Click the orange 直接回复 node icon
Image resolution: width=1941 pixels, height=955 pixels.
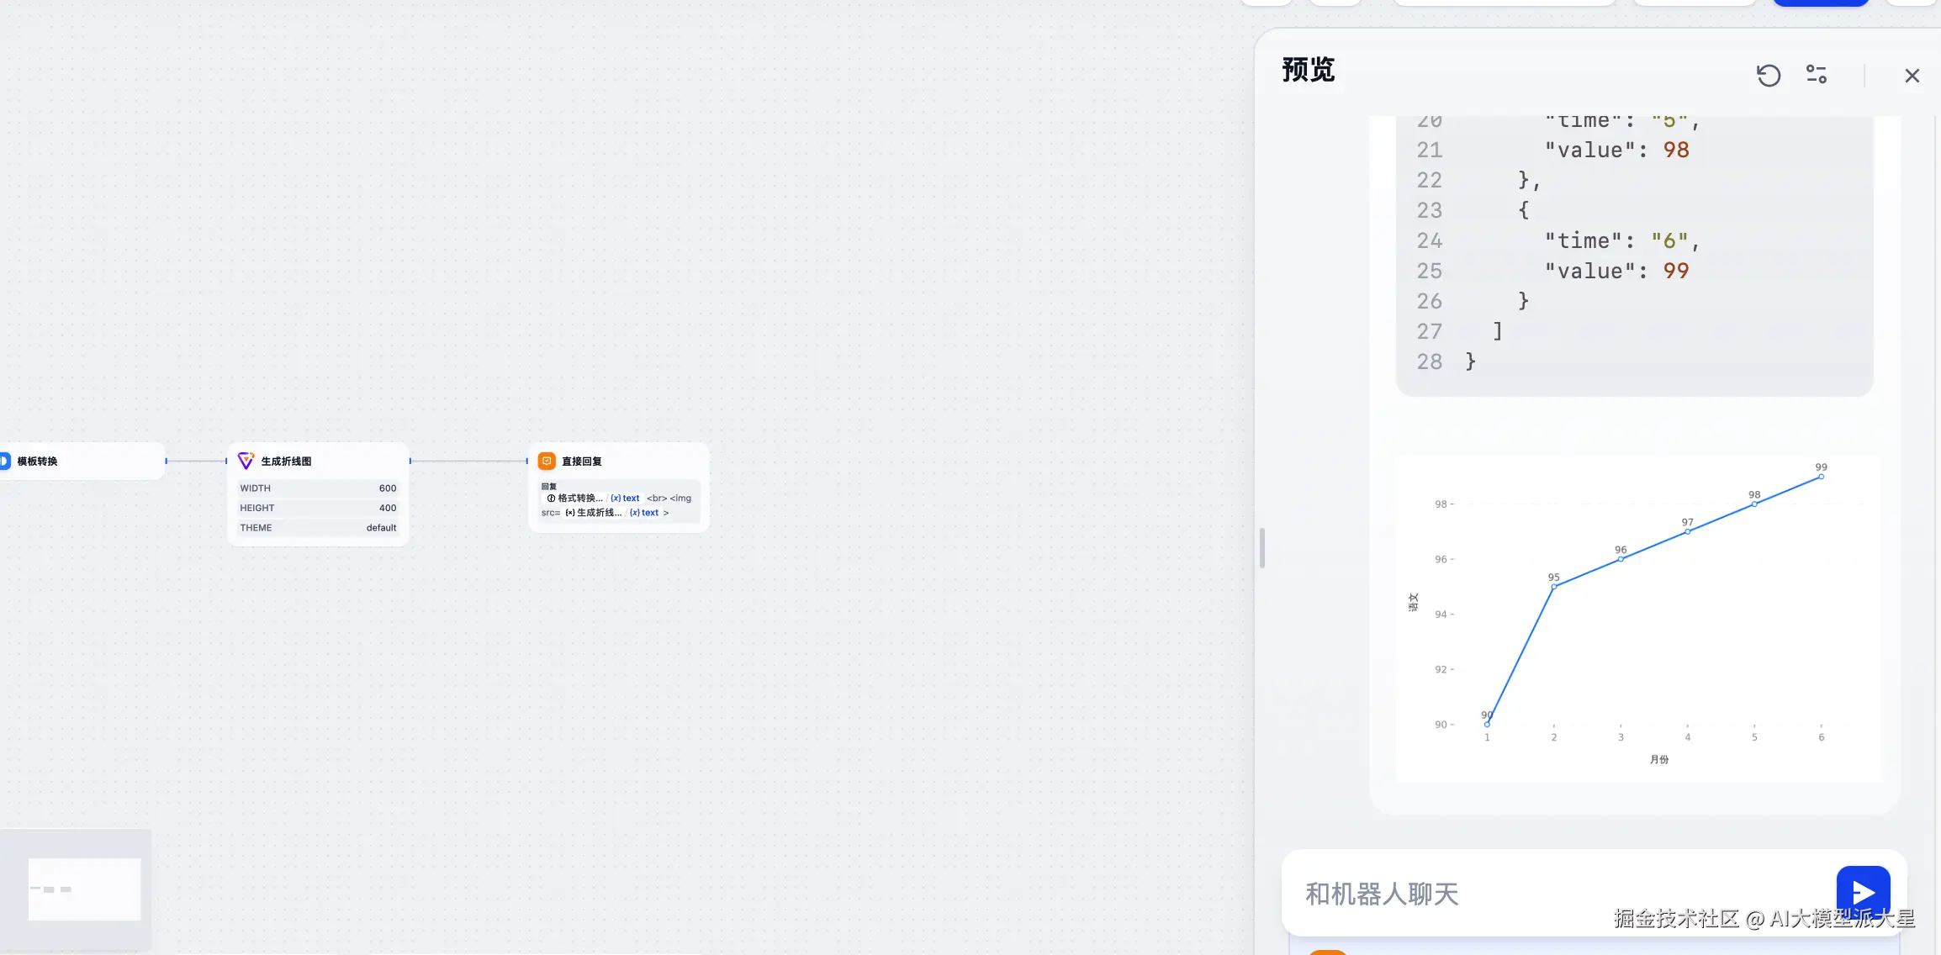(547, 461)
